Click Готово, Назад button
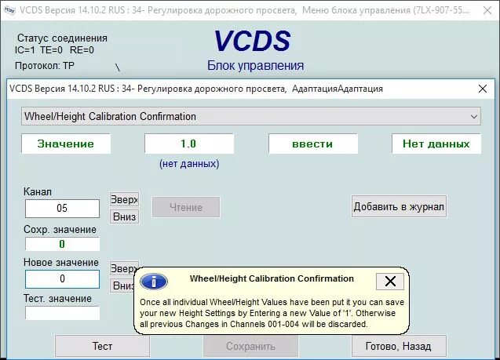 click(399, 346)
